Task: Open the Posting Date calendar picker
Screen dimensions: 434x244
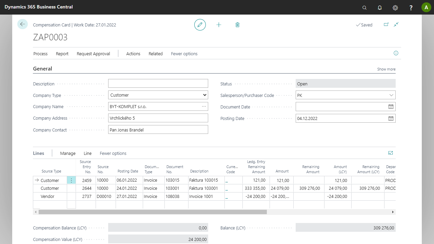Action: pyautogui.click(x=391, y=119)
